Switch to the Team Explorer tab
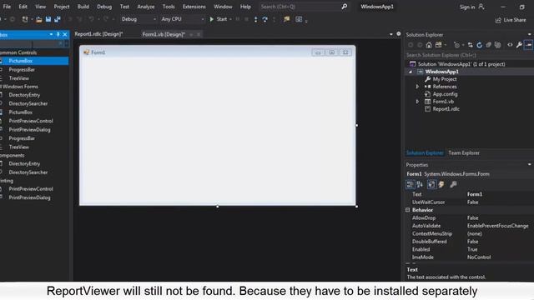The image size is (534, 300). tap(464, 153)
